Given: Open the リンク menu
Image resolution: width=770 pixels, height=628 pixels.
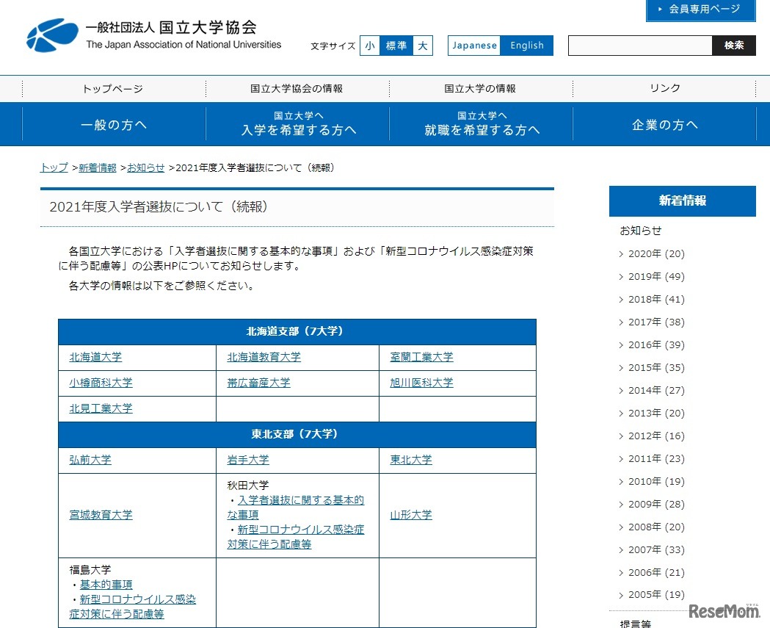Looking at the screenshot, I should (664, 88).
